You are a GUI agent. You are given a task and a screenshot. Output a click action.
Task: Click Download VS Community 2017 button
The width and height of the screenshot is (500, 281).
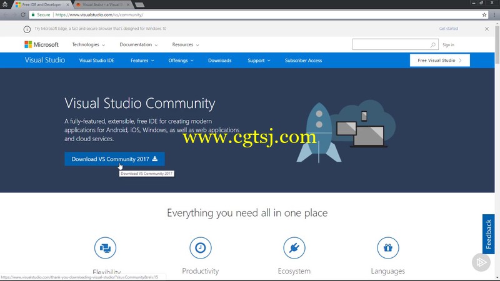(x=114, y=159)
